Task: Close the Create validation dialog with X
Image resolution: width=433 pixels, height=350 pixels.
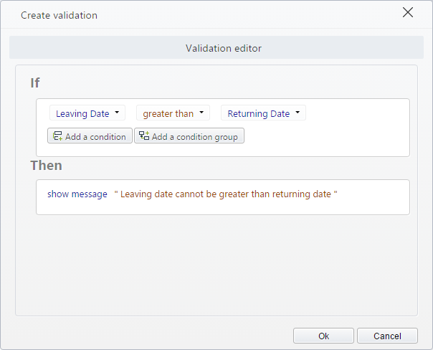Action: [408, 12]
